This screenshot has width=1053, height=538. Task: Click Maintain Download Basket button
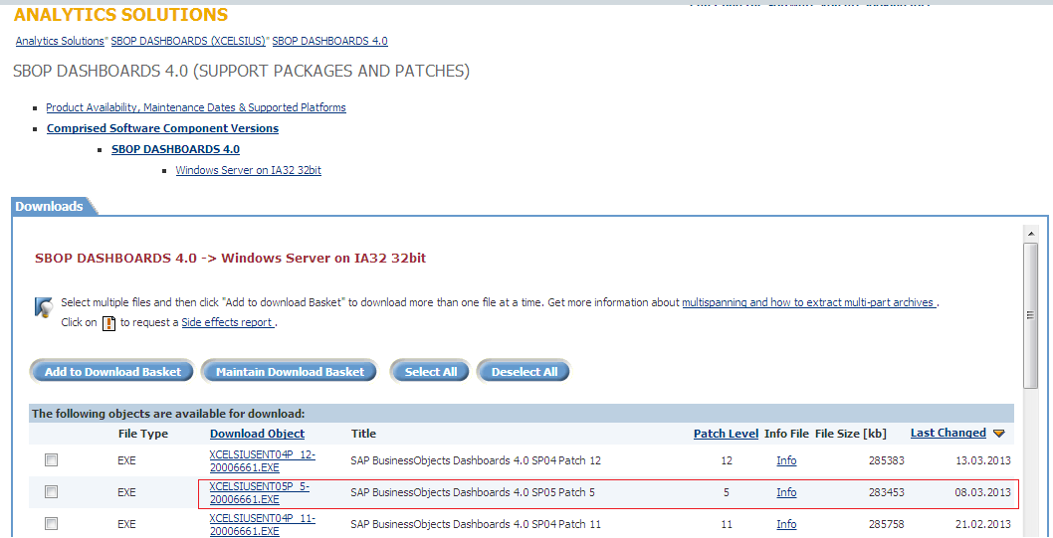[x=290, y=372]
